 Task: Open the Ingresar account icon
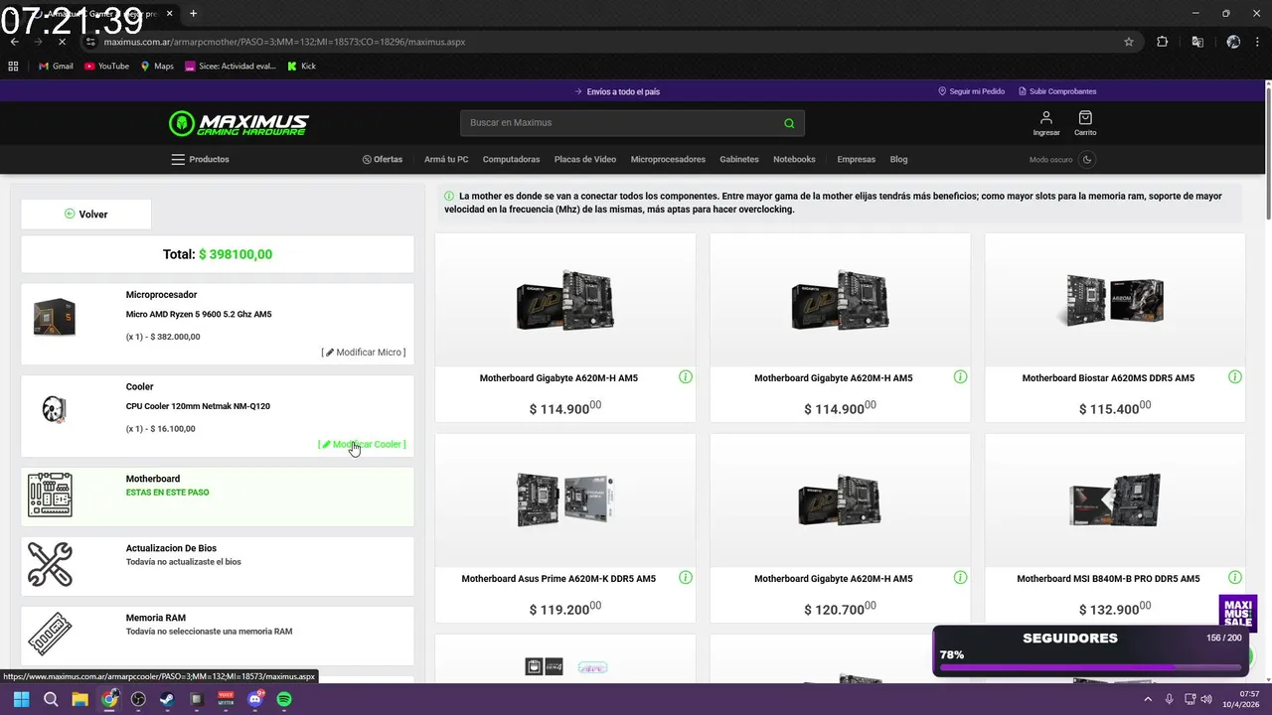click(1045, 123)
